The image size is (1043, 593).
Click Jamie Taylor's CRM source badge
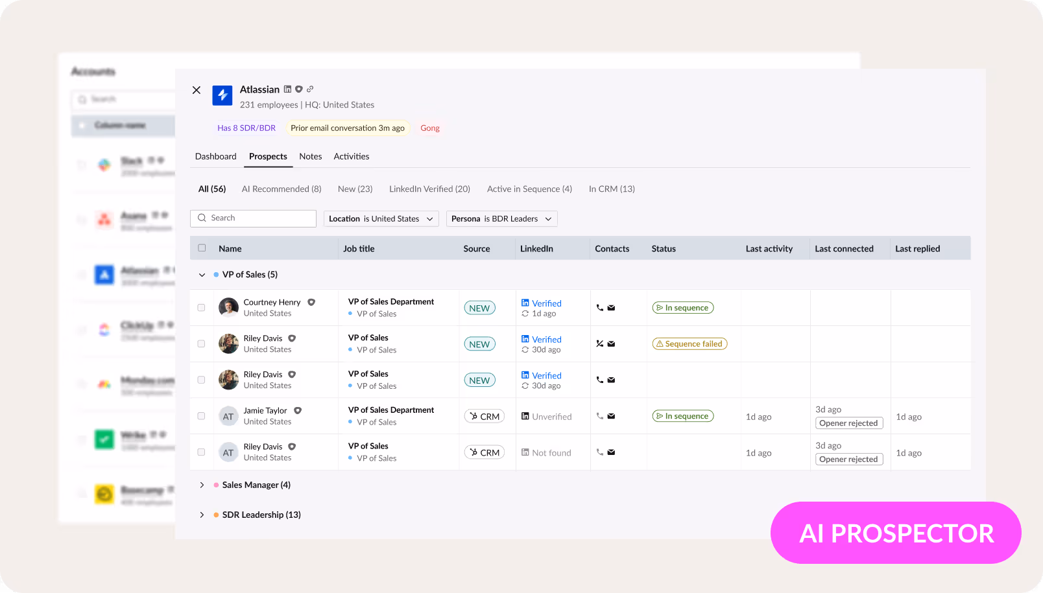click(485, 417)
